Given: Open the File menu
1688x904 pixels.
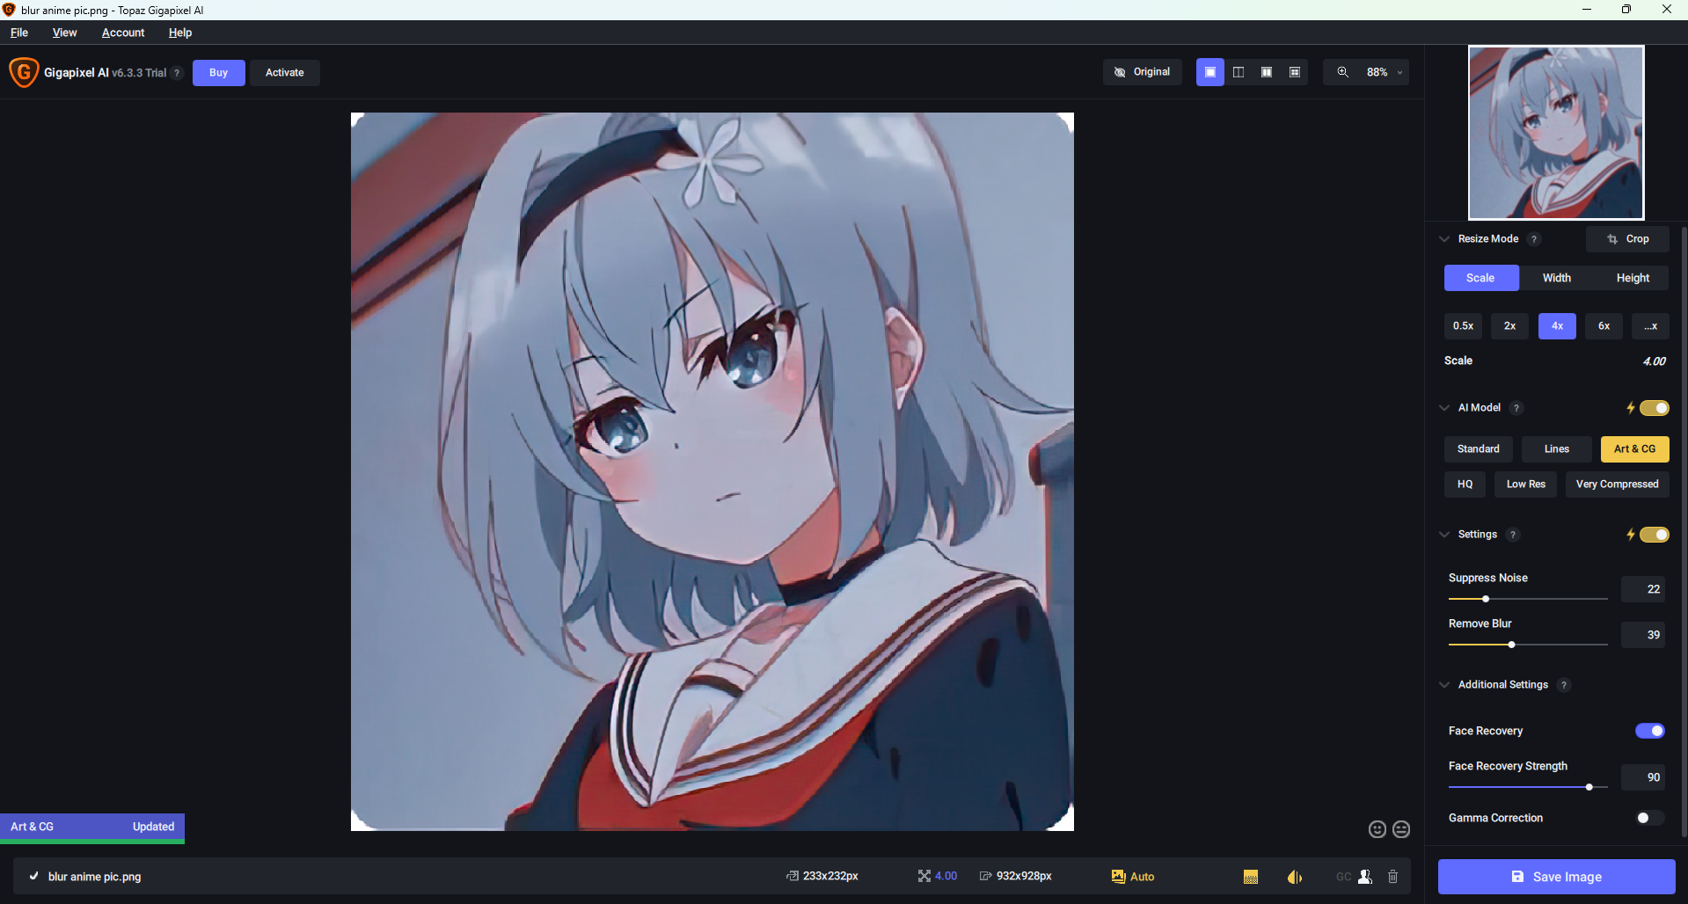Looking at the screenshot, I should [18, 33].
